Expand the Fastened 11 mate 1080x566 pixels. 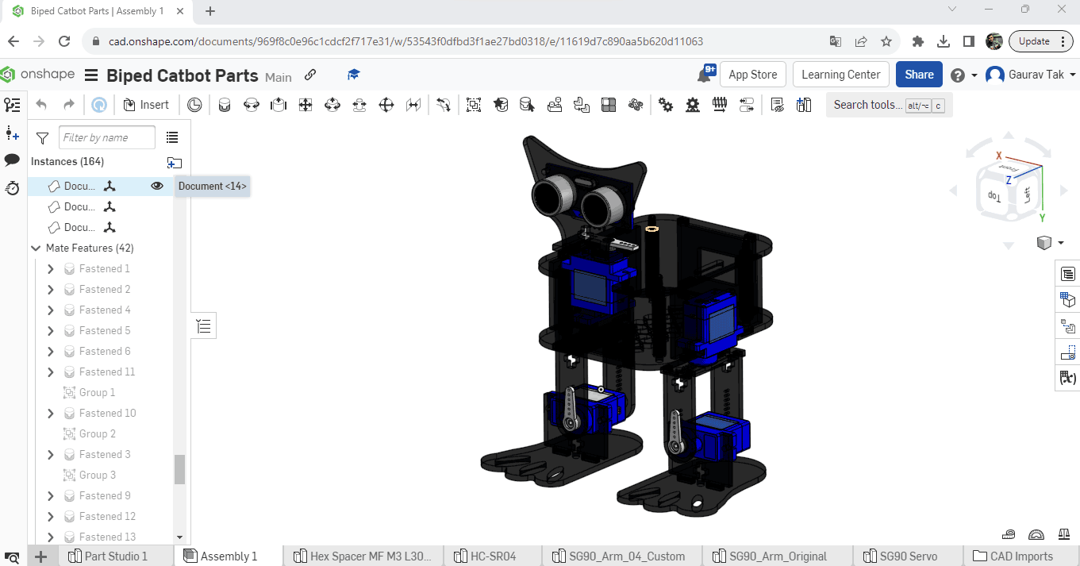(51, 372)
